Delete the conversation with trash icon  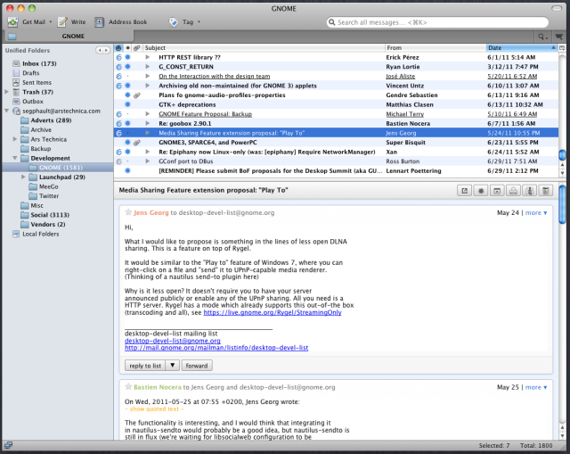pyautogui.click(x=546, y=190)
